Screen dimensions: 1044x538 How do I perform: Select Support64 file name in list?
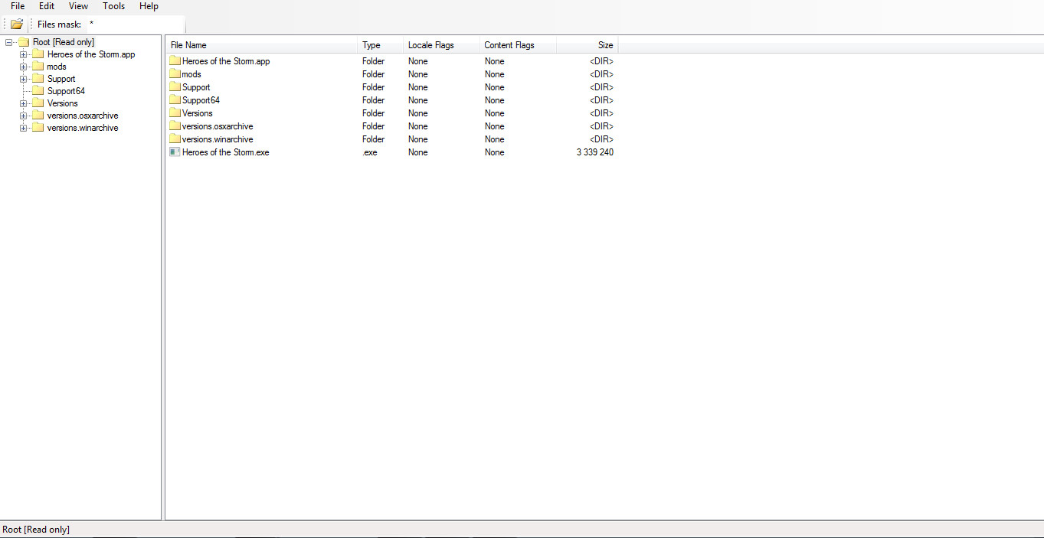[x=201, y=100]
